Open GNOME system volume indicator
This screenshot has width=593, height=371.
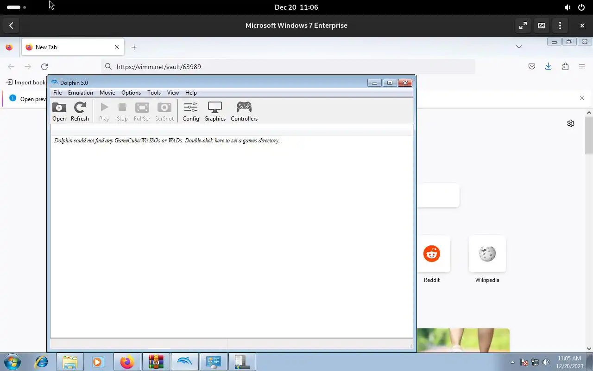pyautogui.click(x=568, y=7)
